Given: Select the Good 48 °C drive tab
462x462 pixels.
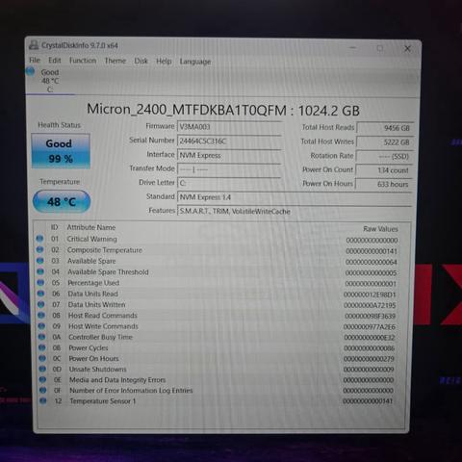Looking at the screenshot, I should pos(50,81).
